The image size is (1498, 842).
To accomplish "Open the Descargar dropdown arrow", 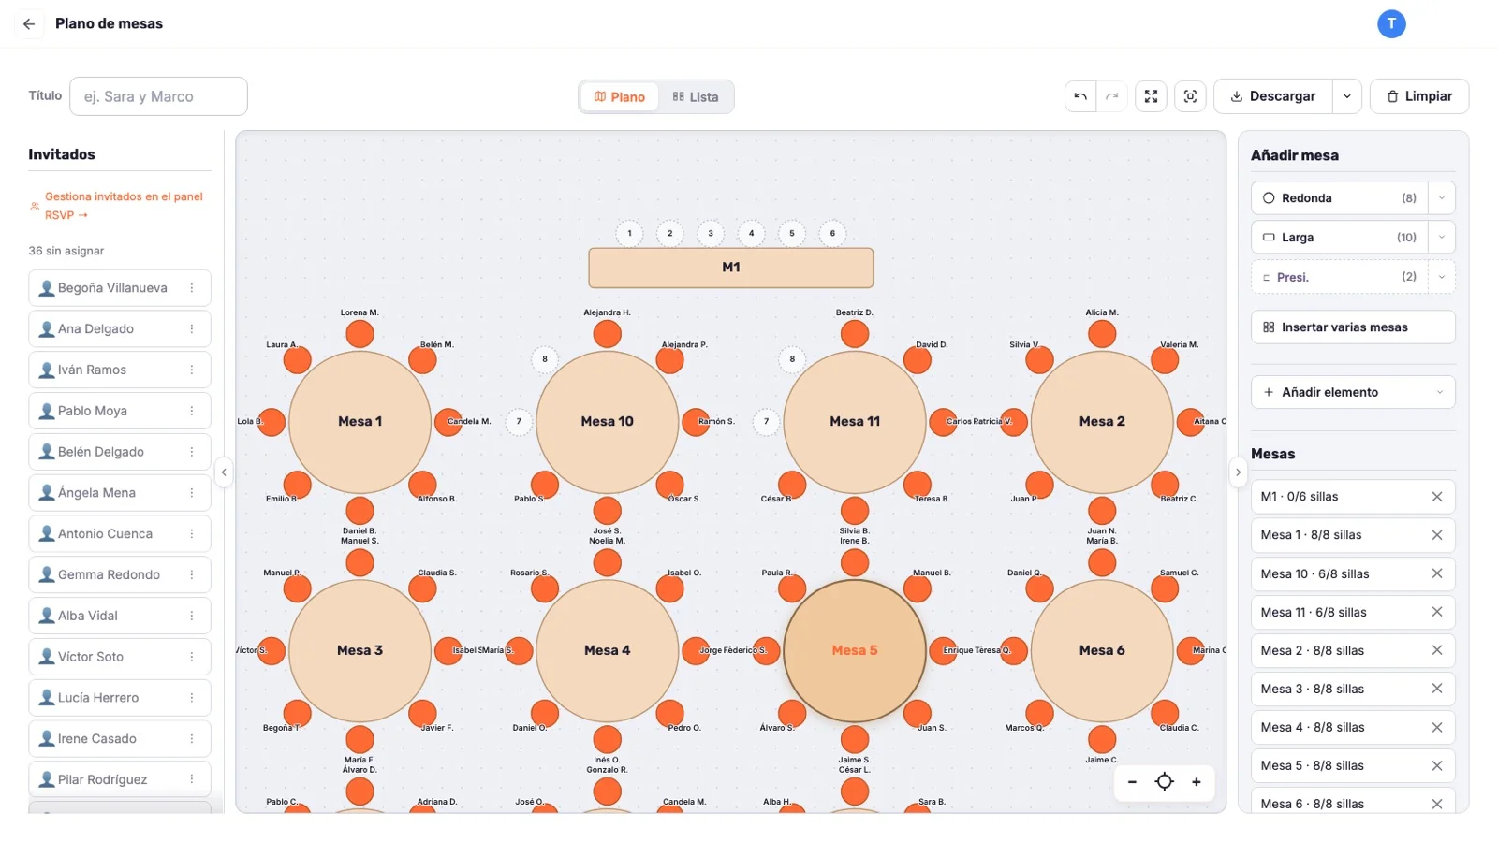I will coord(1346,96).
